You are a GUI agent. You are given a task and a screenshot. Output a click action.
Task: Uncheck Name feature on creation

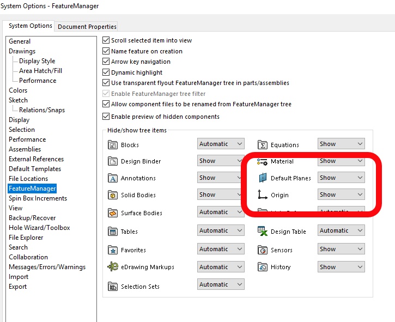106,51
